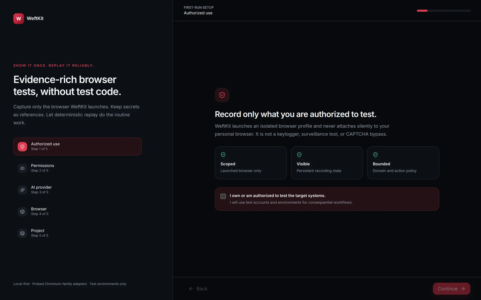Click the green shield in Visible card
481x300 pixels.
coord(299,155)
